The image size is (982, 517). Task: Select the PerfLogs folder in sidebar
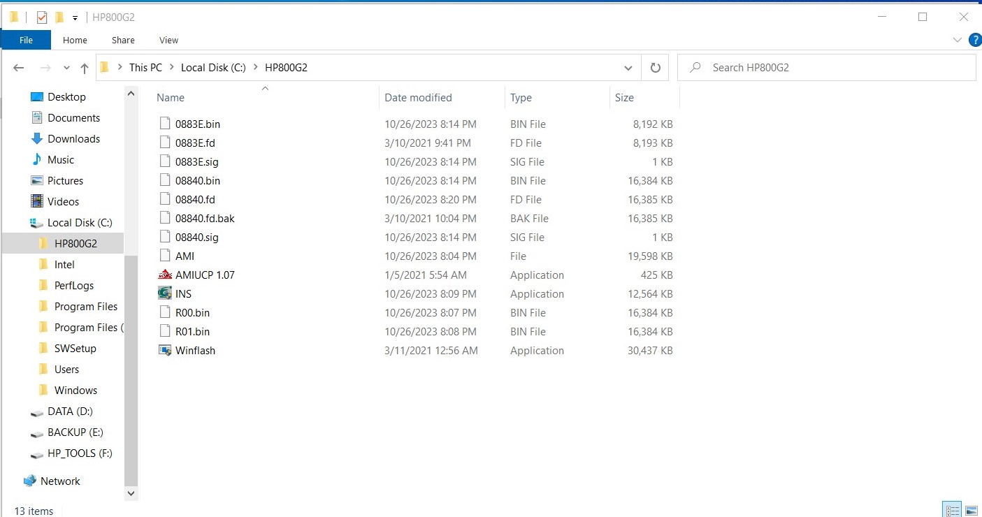point(74,285)
